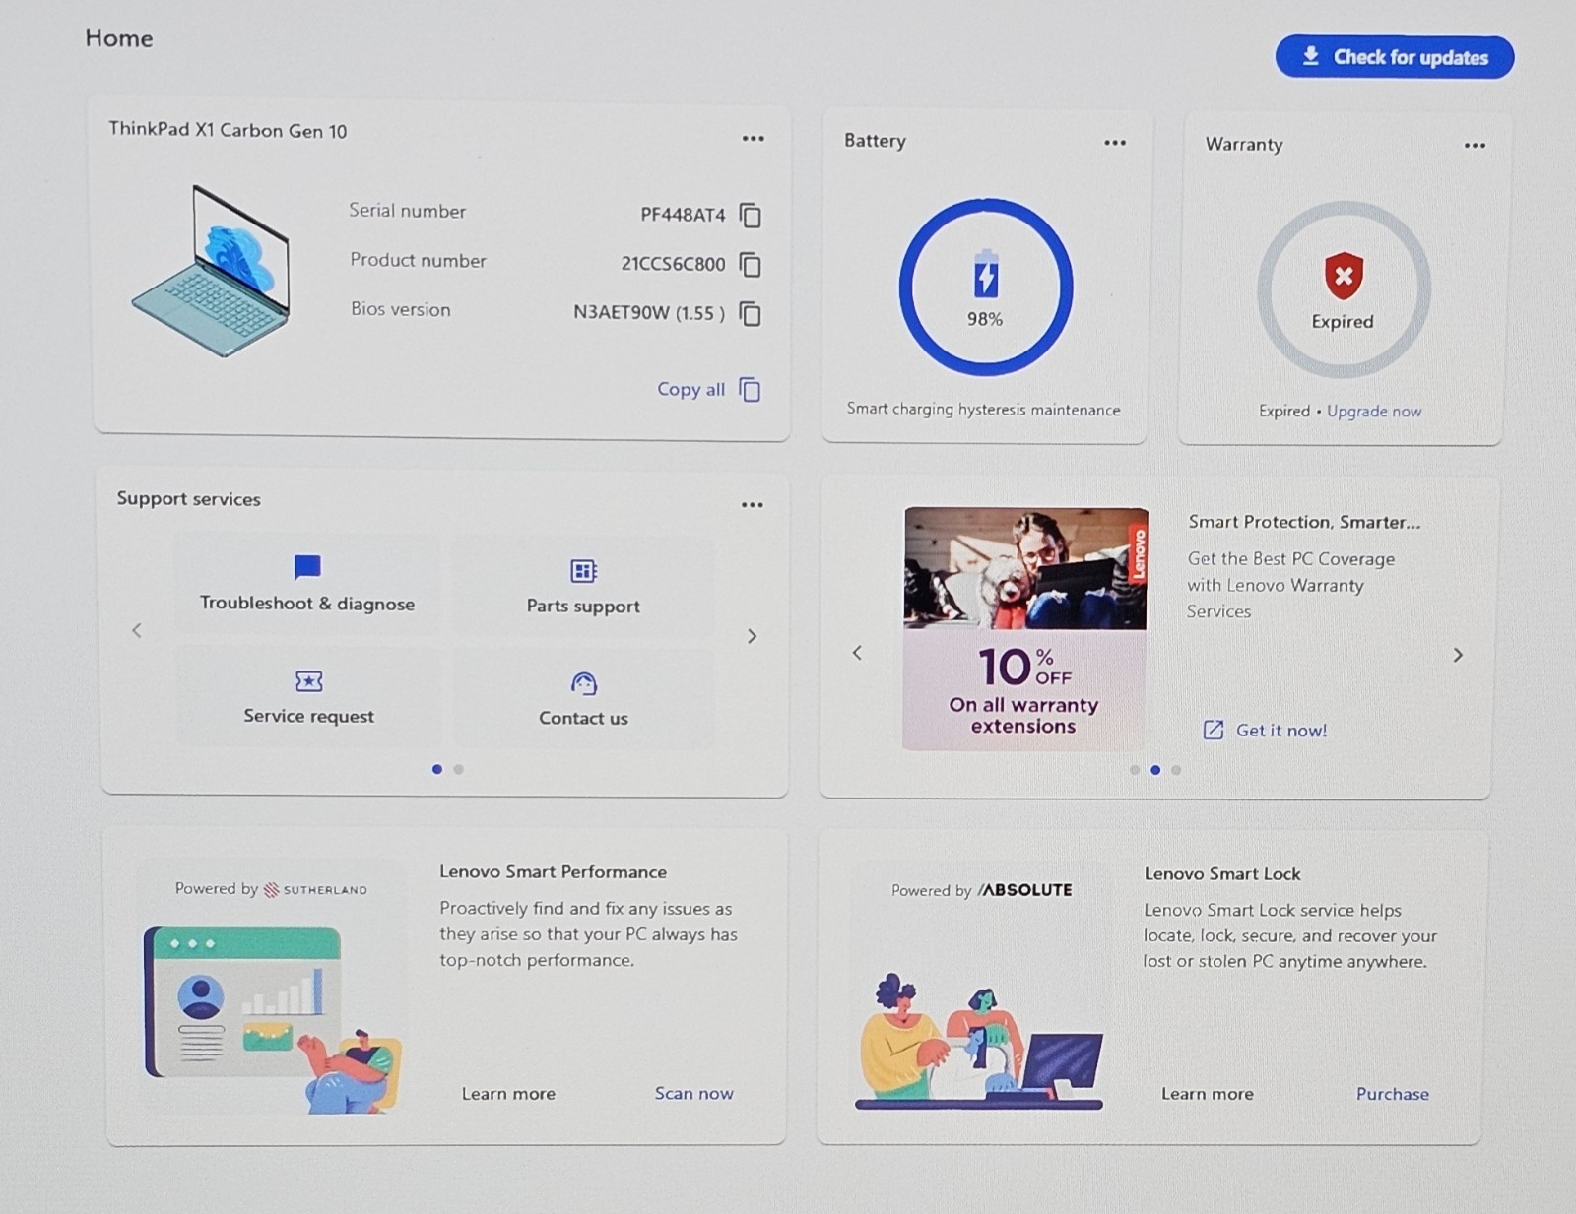The height and width of the screenshot is (1214, 1576).
Task: Copy the product number 21CCS6C800
Action: point(751,264)
